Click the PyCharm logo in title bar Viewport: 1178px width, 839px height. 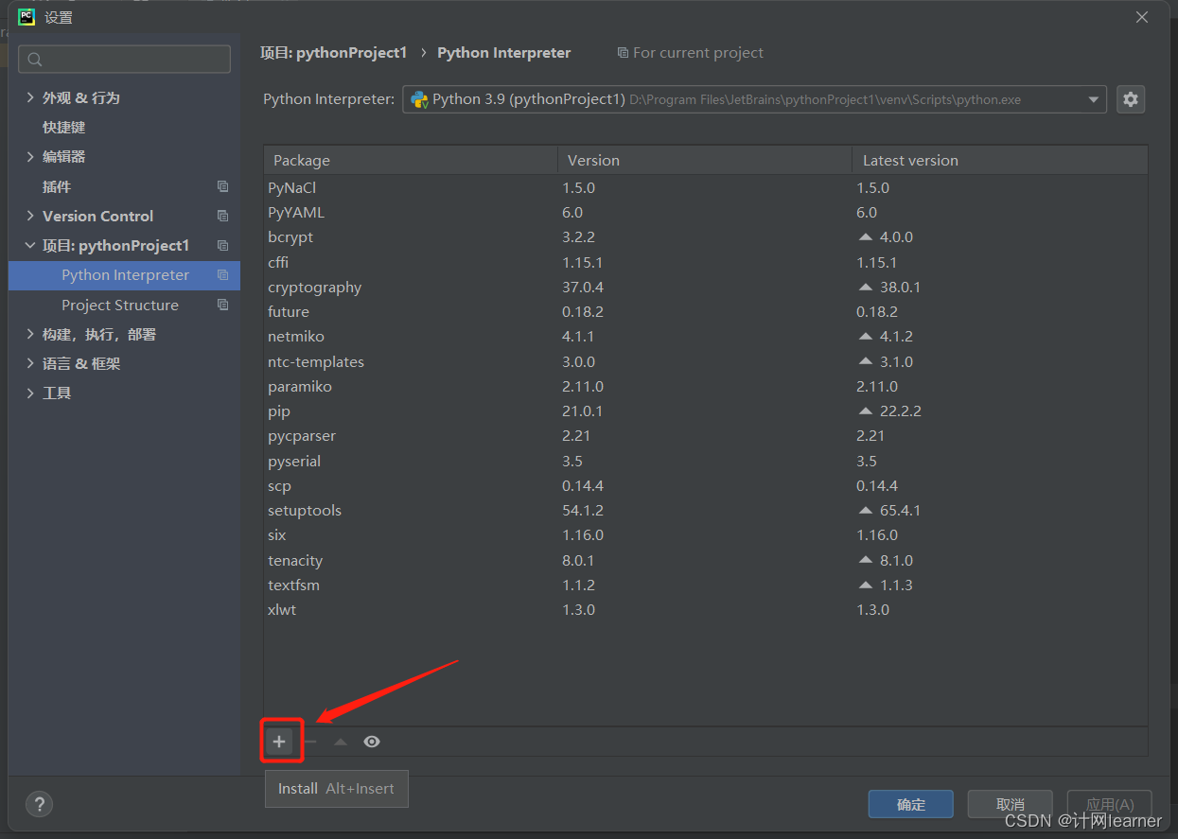(x=26, y=17)
